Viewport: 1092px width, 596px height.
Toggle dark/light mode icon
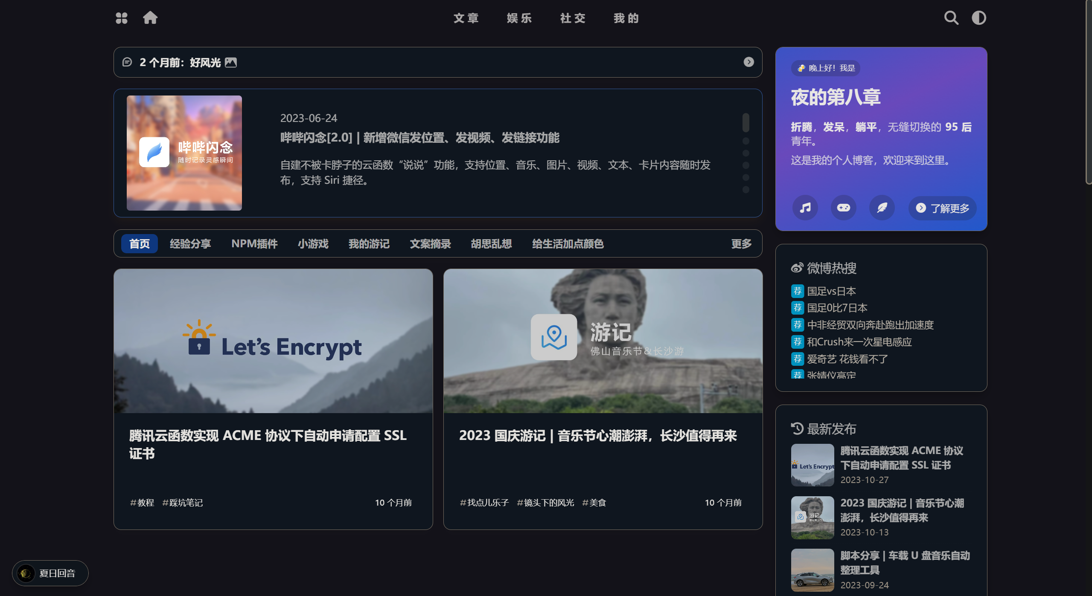978,18
